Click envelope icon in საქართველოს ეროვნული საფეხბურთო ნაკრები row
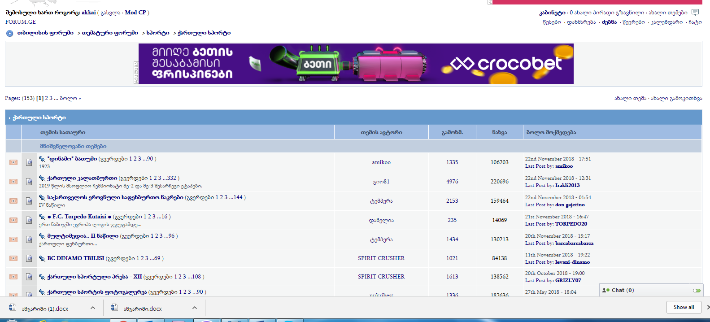This screenshot has height=322, width=710. coord(13,201)
